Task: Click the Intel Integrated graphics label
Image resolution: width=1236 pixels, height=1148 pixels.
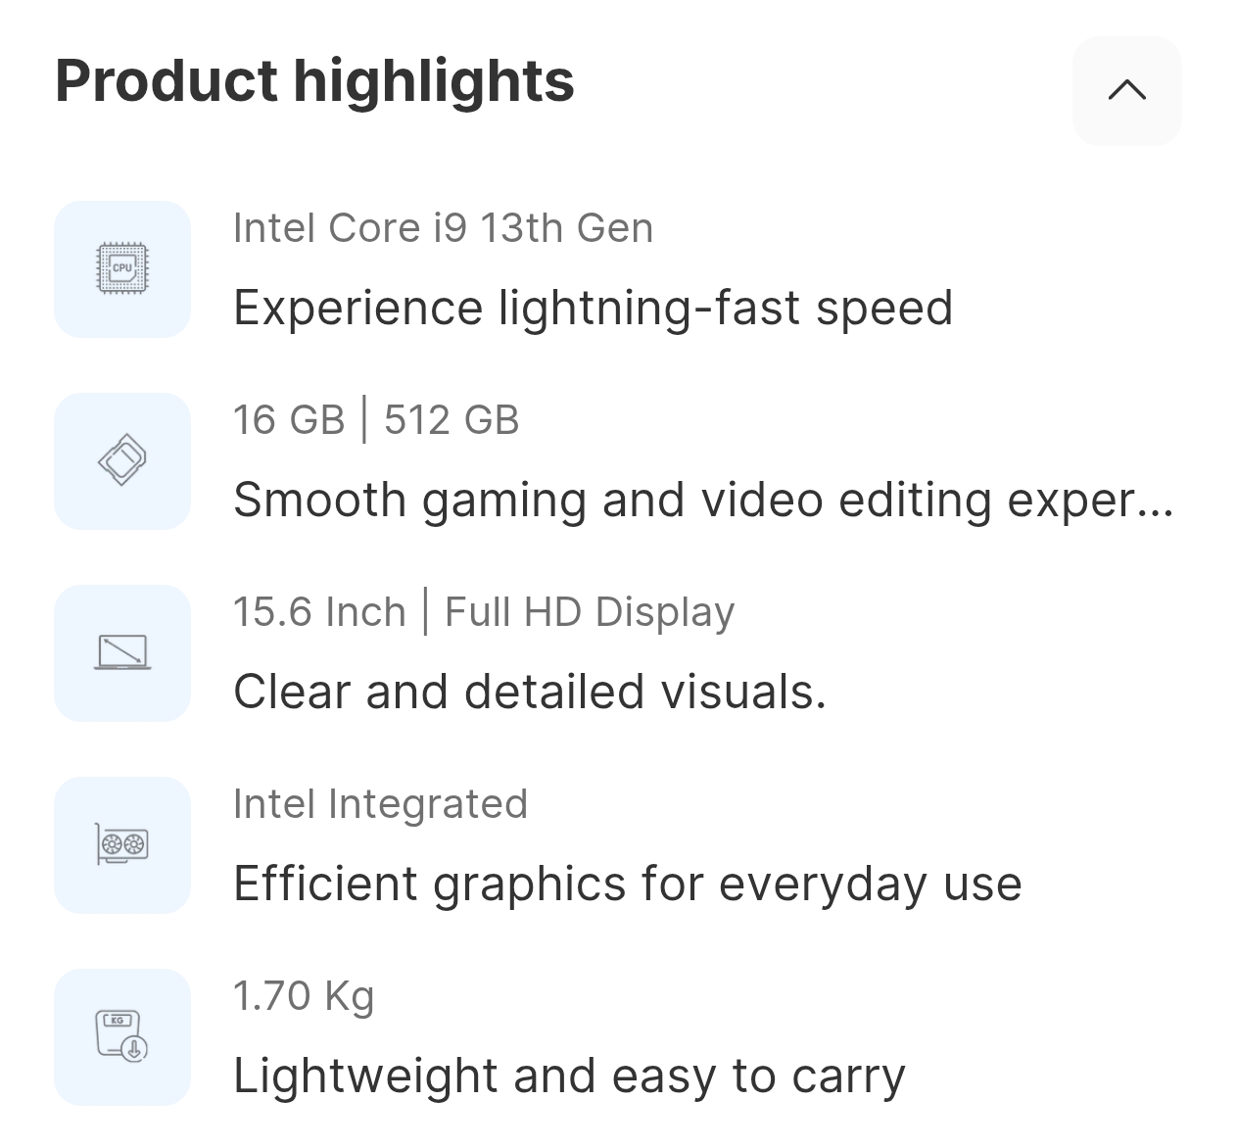Action: click(x=380, y=804)
